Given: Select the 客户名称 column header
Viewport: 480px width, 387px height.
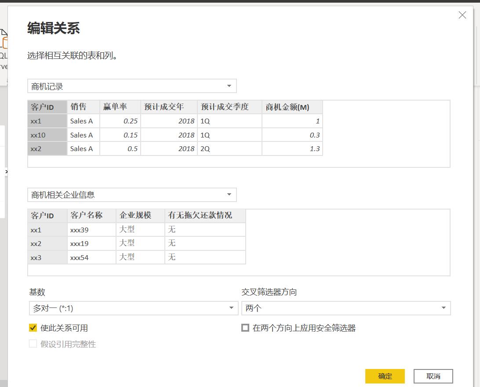Looking at the screenshot, I should point(91,215).
